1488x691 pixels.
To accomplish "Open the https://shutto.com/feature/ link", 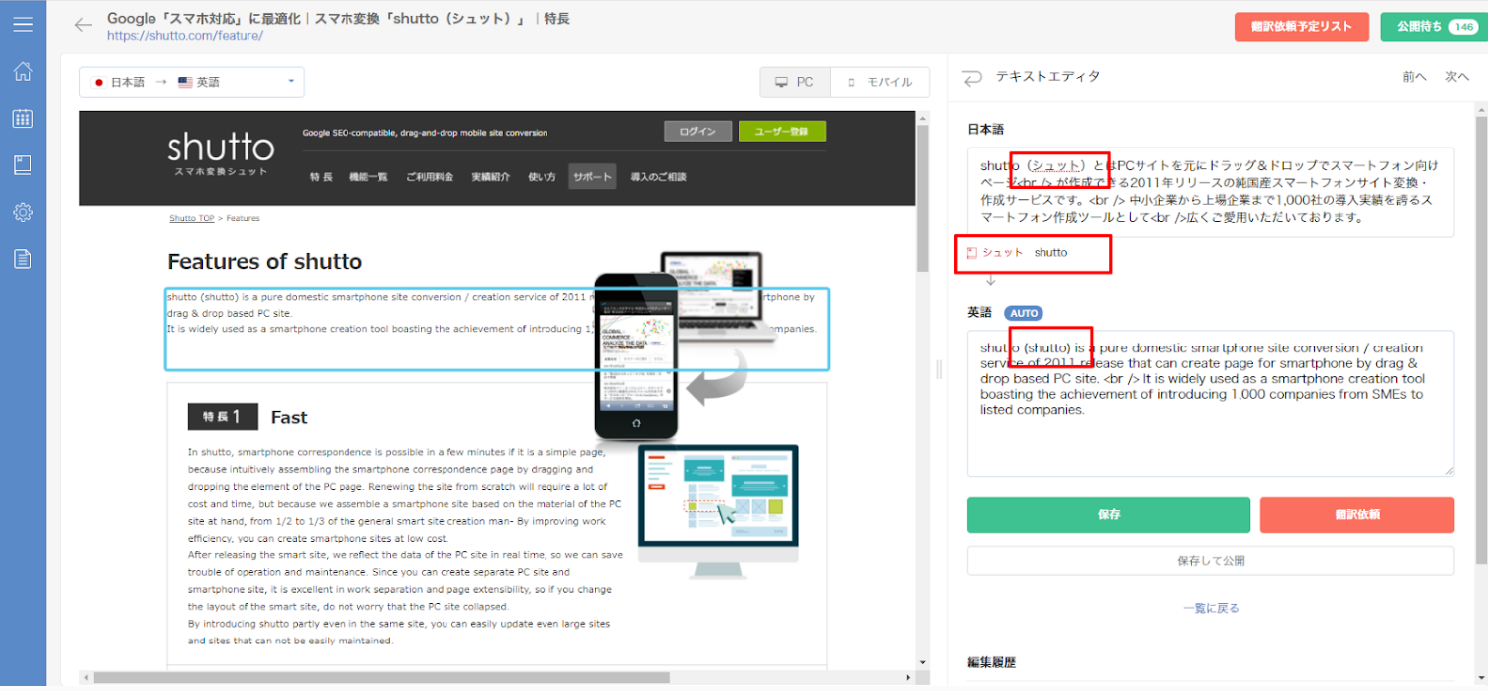I will (185, 36).
